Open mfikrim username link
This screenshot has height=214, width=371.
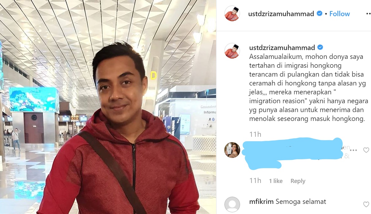coord(261,202)
